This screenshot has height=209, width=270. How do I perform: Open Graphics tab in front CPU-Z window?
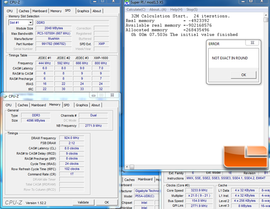82,105
